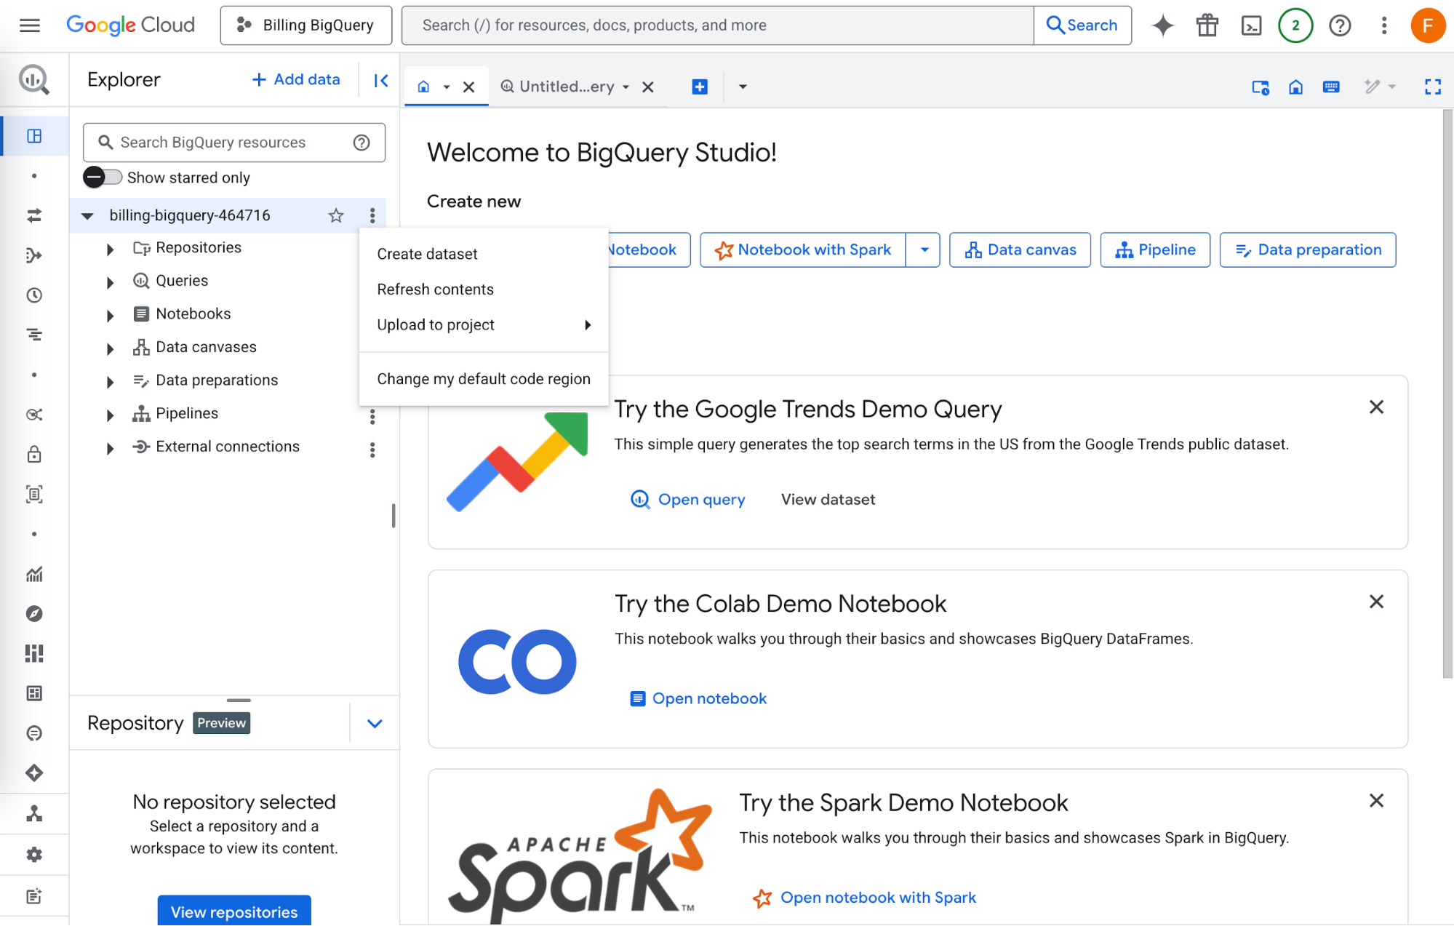1454x926 pixels.
Task: Collapse the Explorer panel
Action: (380, 80)
